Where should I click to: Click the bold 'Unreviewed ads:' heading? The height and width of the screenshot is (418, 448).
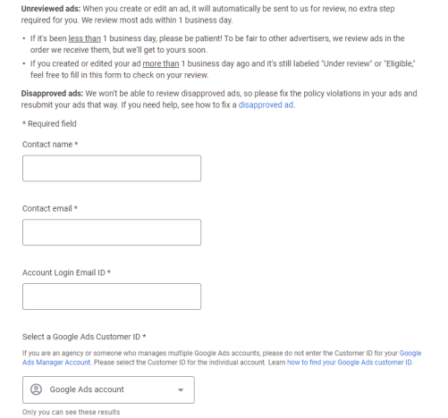point(51,9)
